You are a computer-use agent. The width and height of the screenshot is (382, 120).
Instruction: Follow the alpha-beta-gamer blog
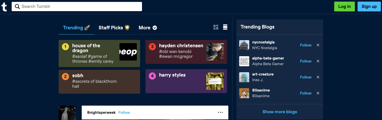click(x=305, y=61)
